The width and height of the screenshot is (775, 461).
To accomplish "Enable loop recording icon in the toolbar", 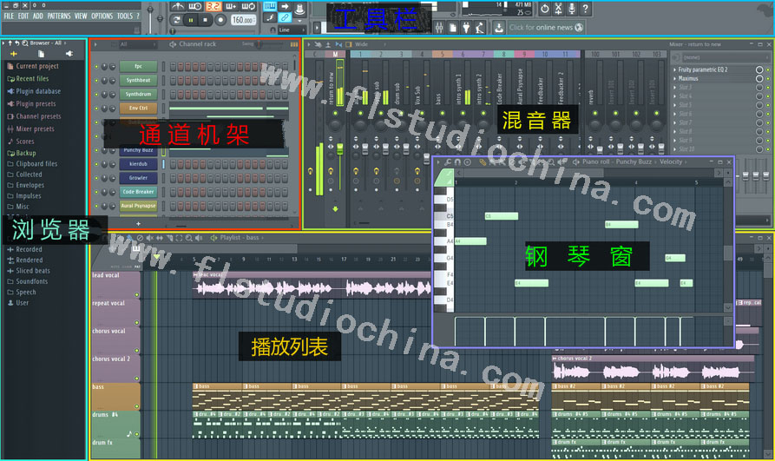I will click(247, 6).
